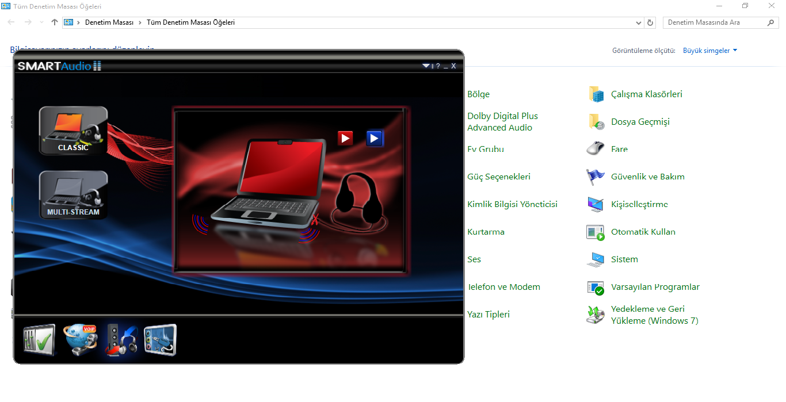Expand chevron after Denetim Masası breadcrumb
The width and height of the screenshot is (786, 402).
point(140,22)
